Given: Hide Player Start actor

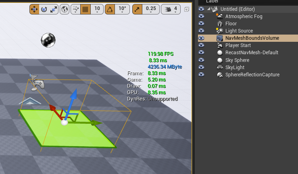Looking at the screenshot, I should (x=201, y=45).
